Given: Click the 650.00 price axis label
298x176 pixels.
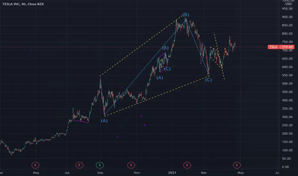Looking at the screenshot, I should pos(287,59).
